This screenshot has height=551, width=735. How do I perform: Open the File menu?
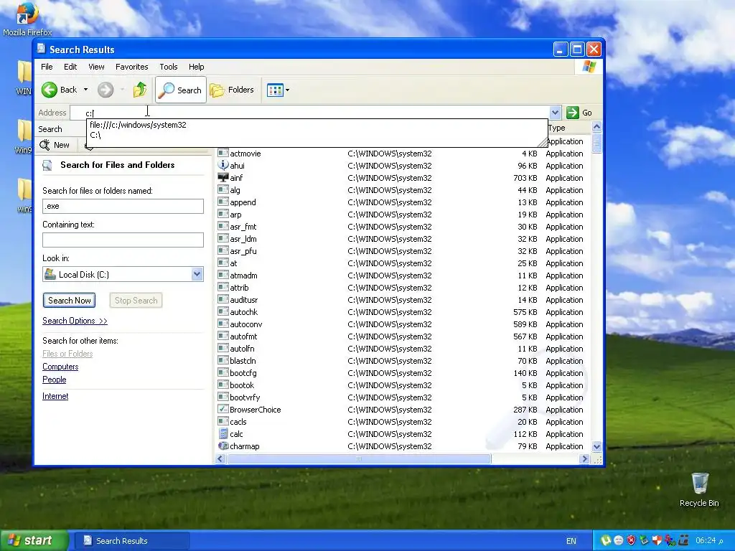pyautogui.click(x=47, y=67)
